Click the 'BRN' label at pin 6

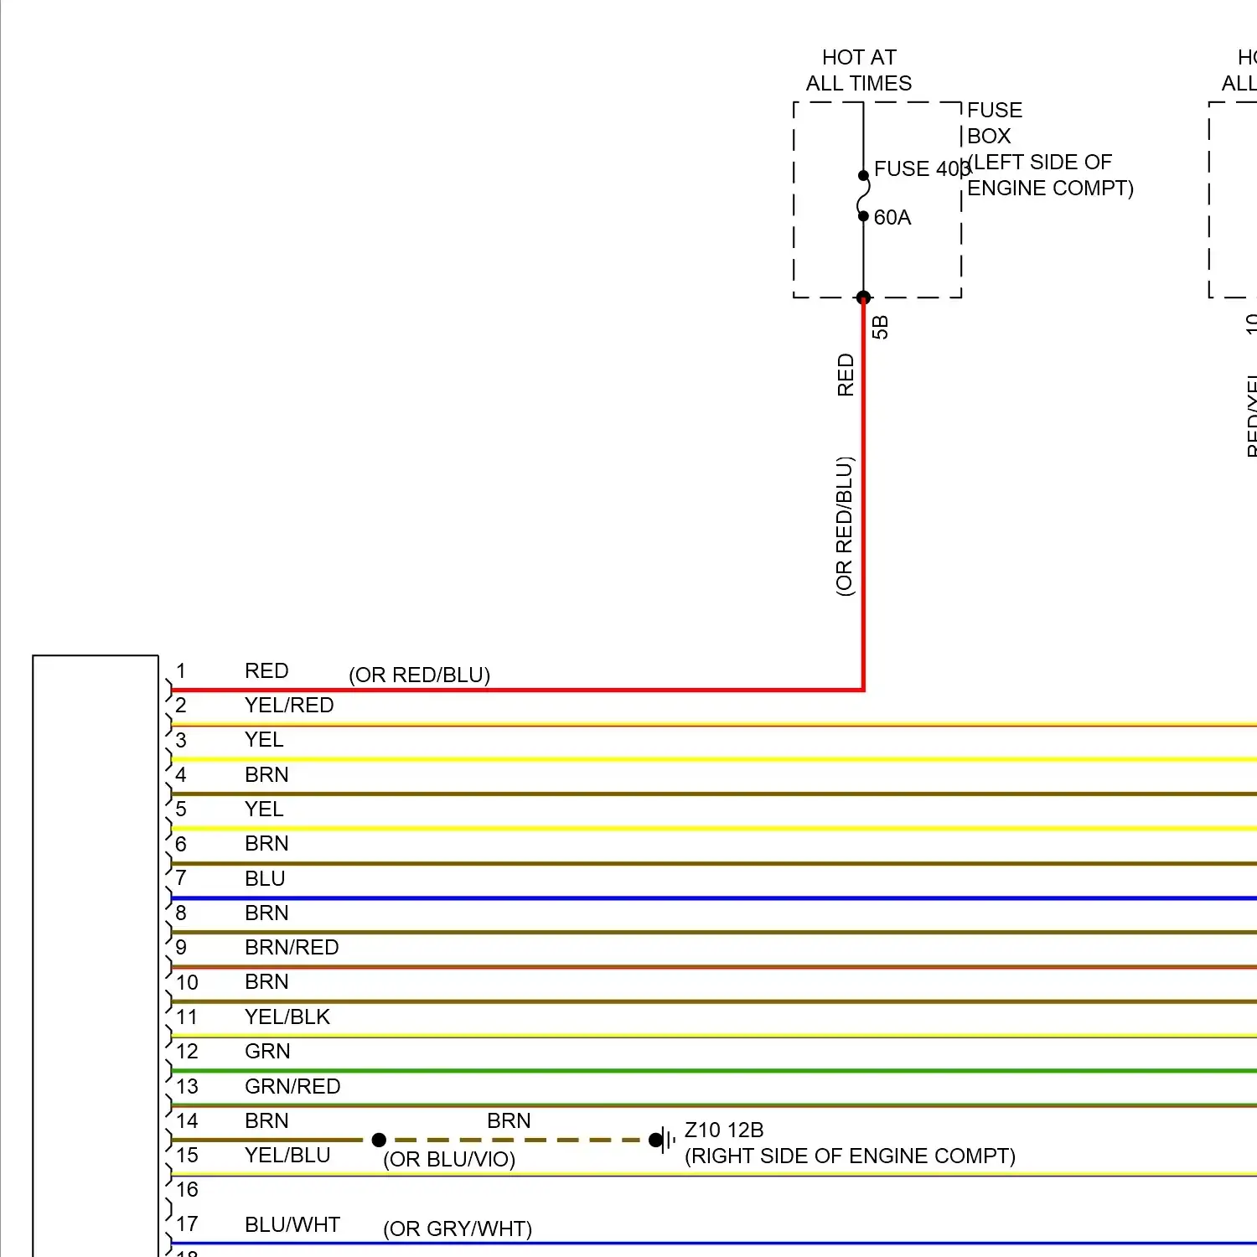coord(266,843)
